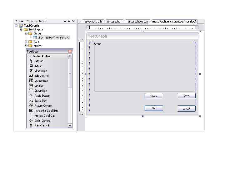Viewport: 225px width, 169px height.
Task: Pick the Radio Button control icon
Action: 31,95
